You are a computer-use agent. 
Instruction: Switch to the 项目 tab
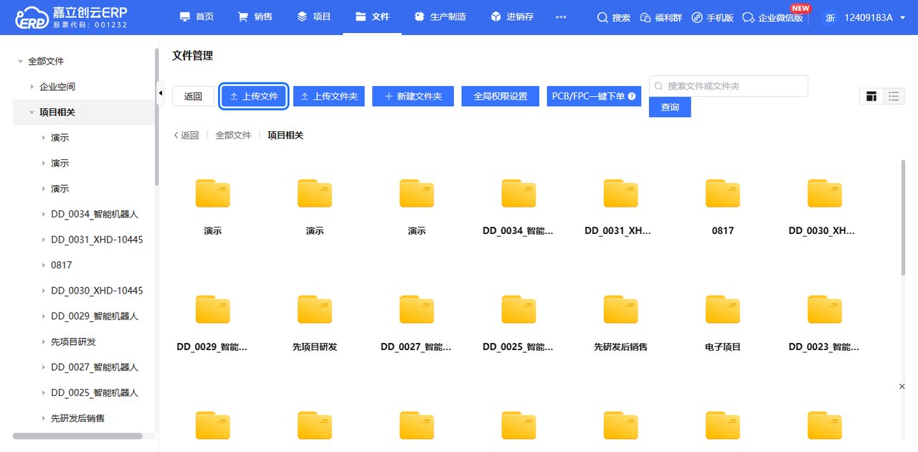coord(314,17)
